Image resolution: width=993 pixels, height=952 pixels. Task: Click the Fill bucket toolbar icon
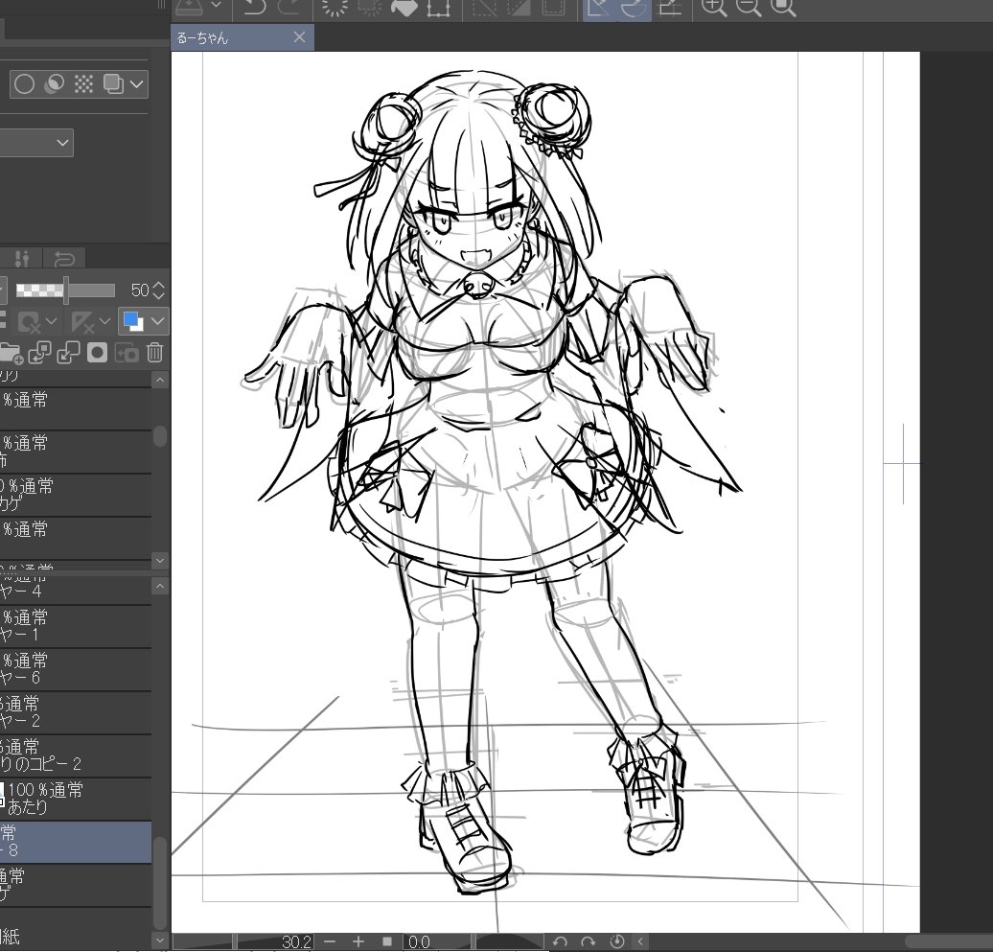(x=404, y=7)
